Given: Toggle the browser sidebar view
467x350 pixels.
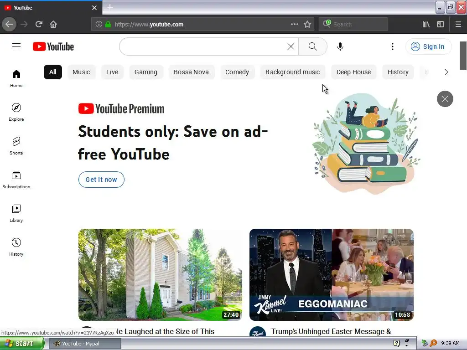Looking at the screenshot, I should (x=441, y=24).
